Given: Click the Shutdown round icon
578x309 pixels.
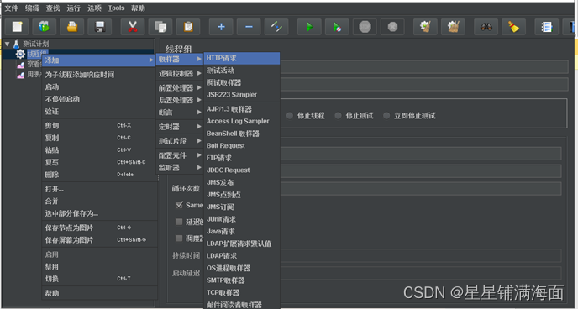Looking at the screenshot, I should (x=392, y=27).
